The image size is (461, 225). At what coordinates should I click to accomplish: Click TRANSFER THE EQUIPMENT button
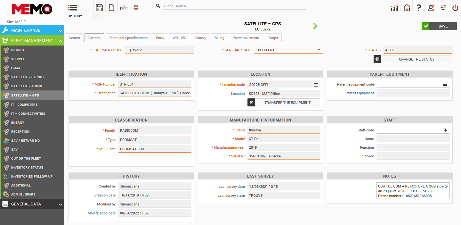(284, 103)
